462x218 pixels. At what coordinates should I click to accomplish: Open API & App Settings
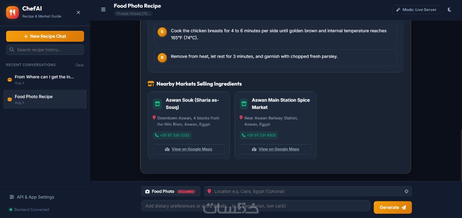pos(32,197)
